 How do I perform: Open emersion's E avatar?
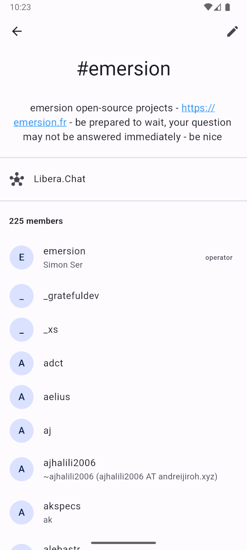point(21,258)
